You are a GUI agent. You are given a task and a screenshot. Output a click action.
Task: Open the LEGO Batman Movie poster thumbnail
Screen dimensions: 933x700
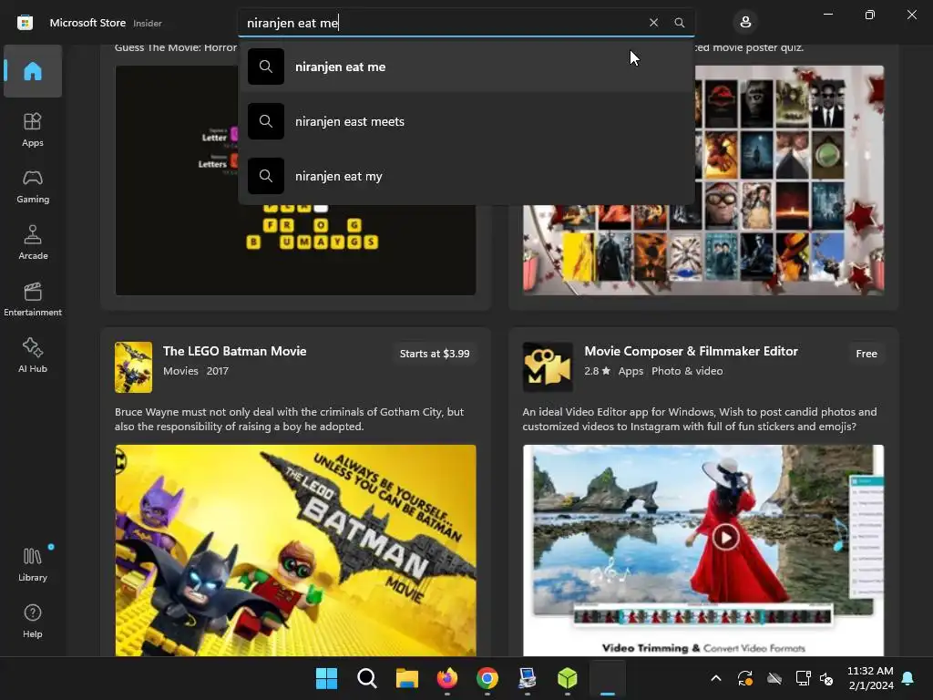133,367
